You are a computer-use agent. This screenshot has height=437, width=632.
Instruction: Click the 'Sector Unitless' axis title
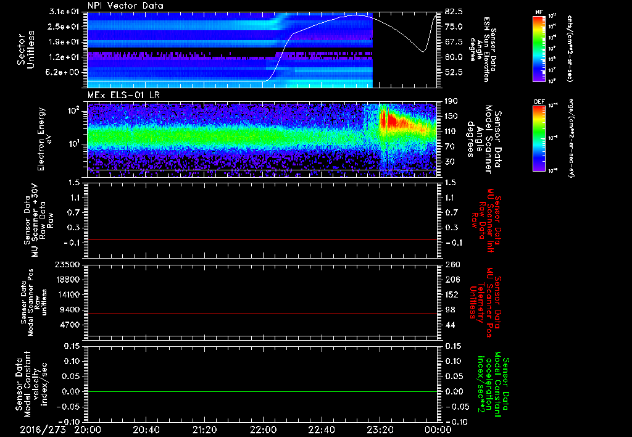click(26, 49)
